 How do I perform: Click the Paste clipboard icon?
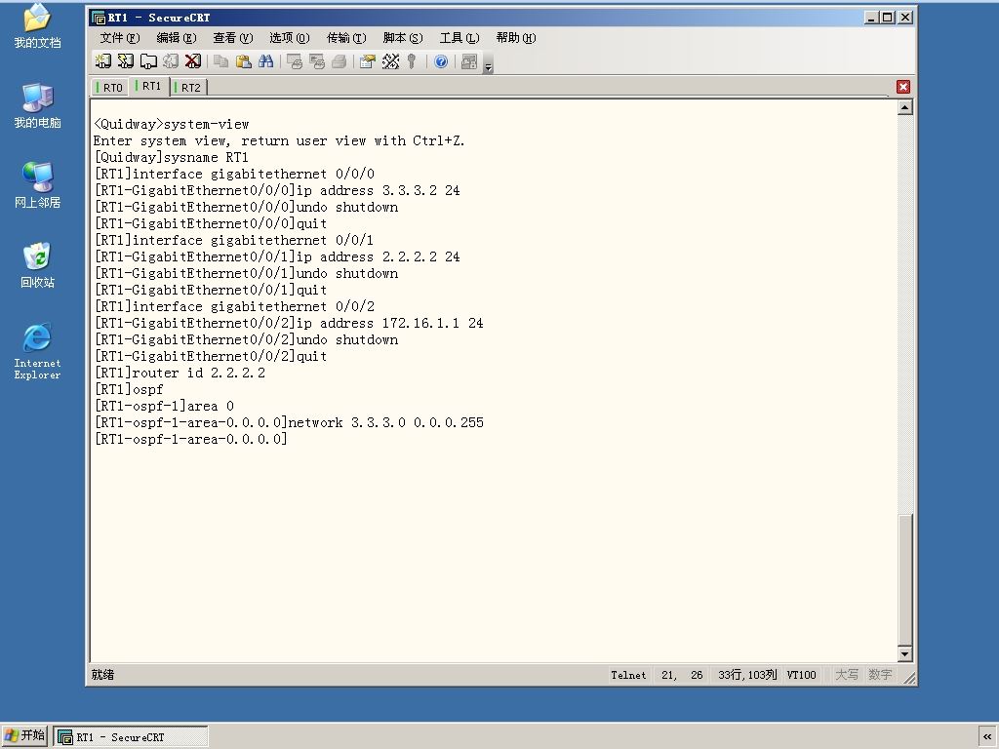[243, 61]
